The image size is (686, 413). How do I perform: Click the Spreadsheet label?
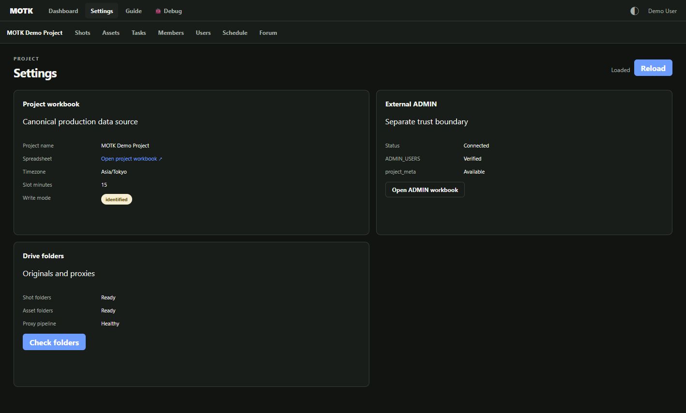pos(37,159)
